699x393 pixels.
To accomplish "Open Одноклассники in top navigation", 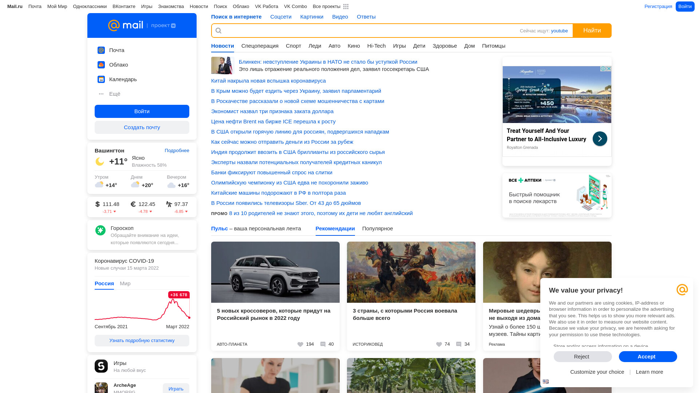I will [90, 7].
